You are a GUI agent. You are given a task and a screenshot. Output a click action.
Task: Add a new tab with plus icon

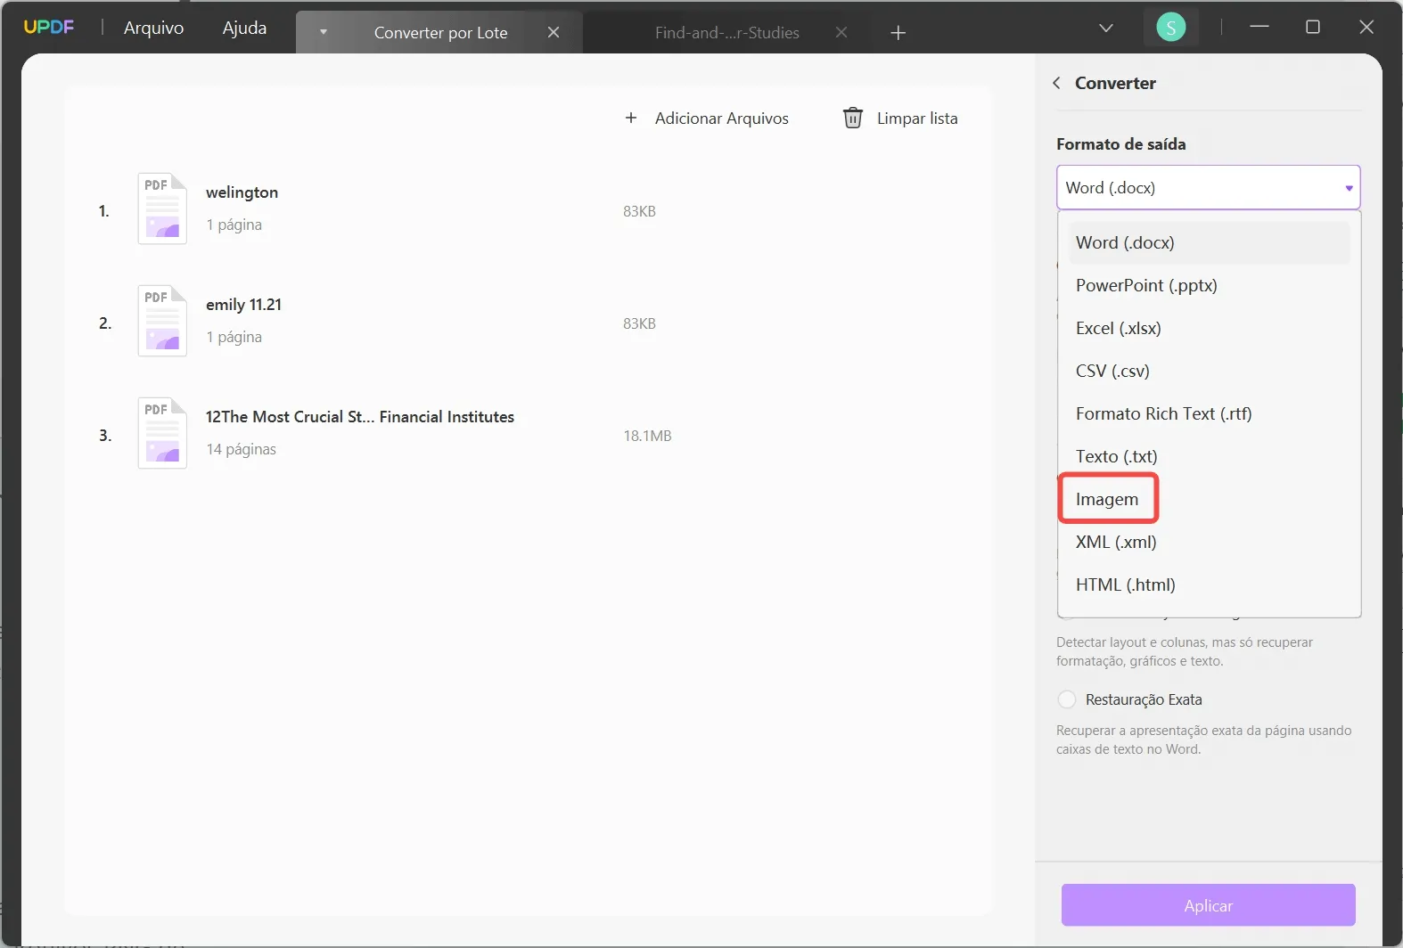(x=898, y=33)
